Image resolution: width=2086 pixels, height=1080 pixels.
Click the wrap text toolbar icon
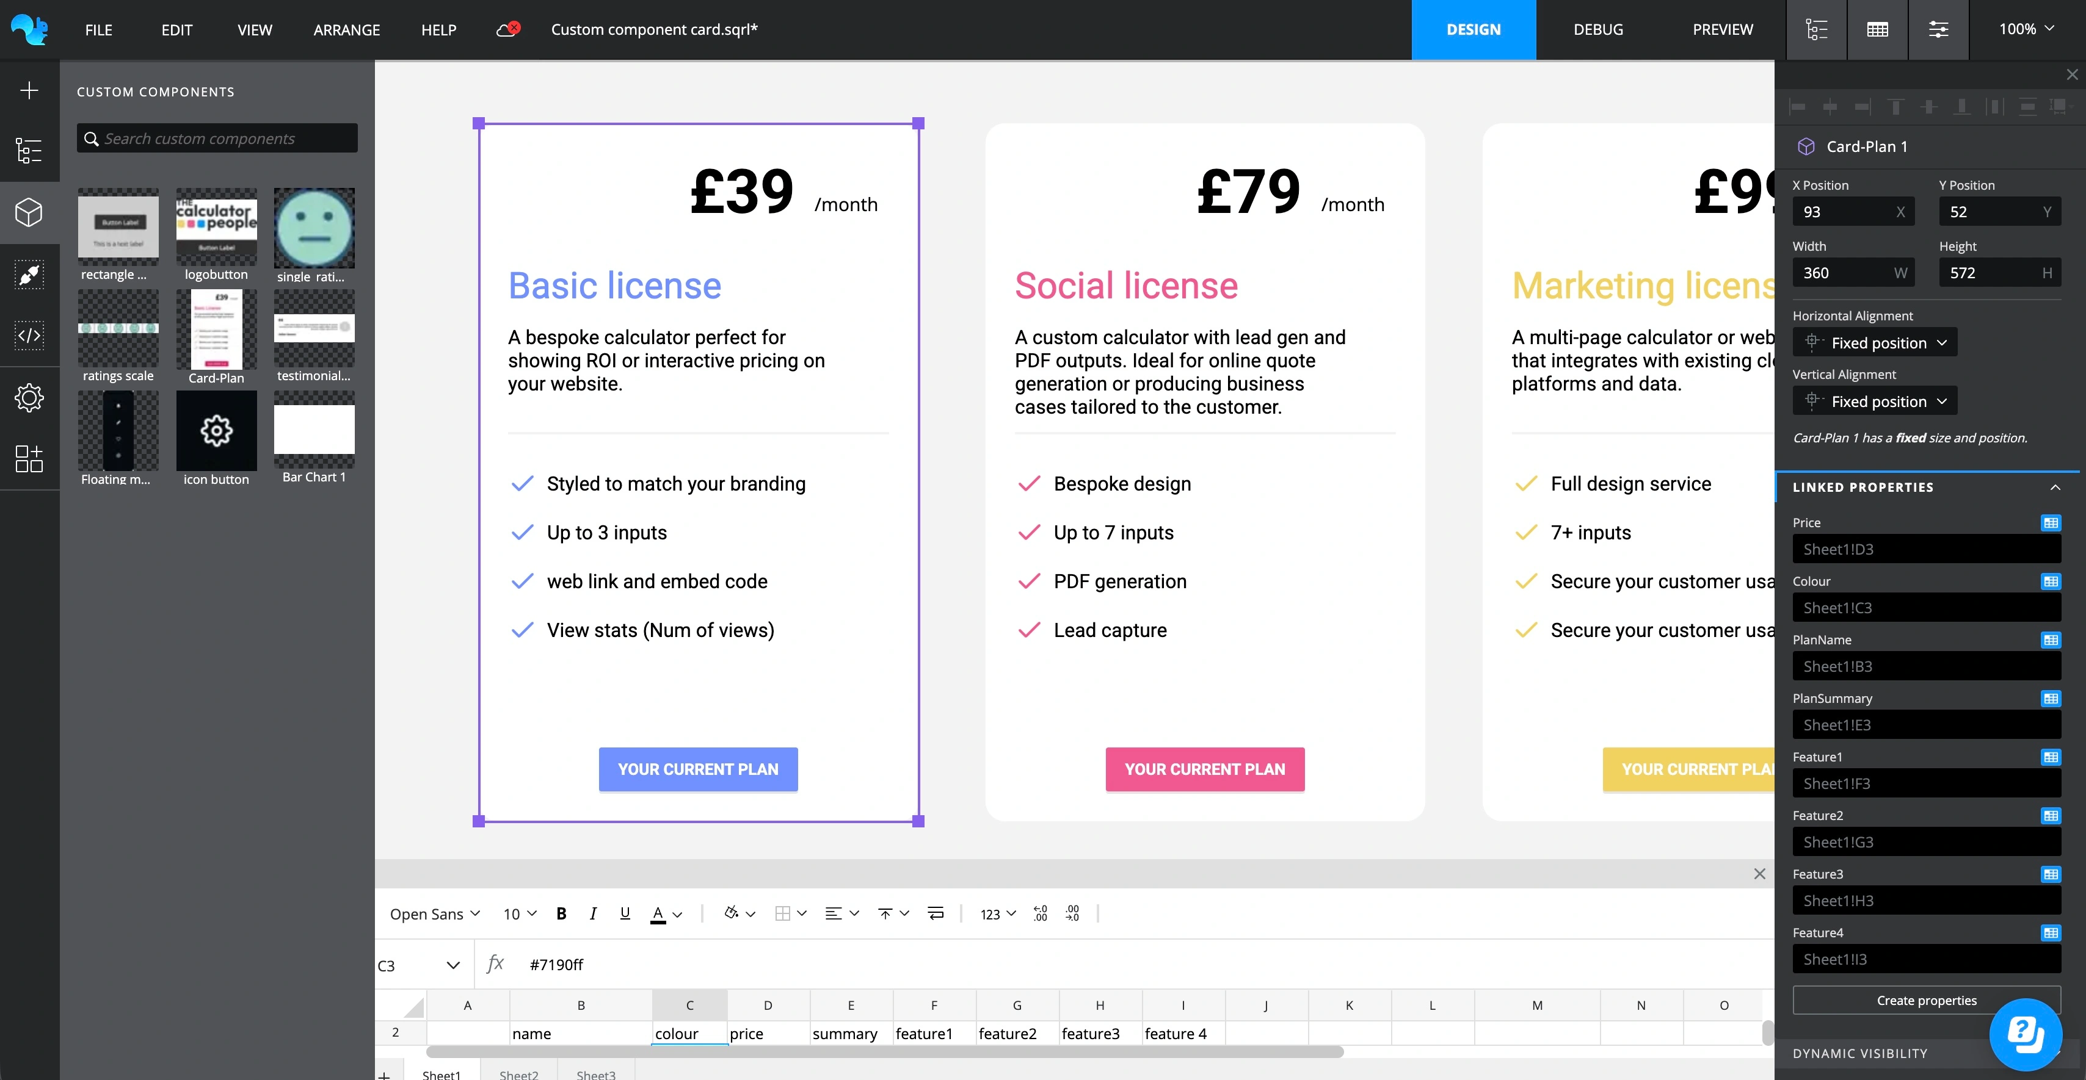(x=936, y=913)
